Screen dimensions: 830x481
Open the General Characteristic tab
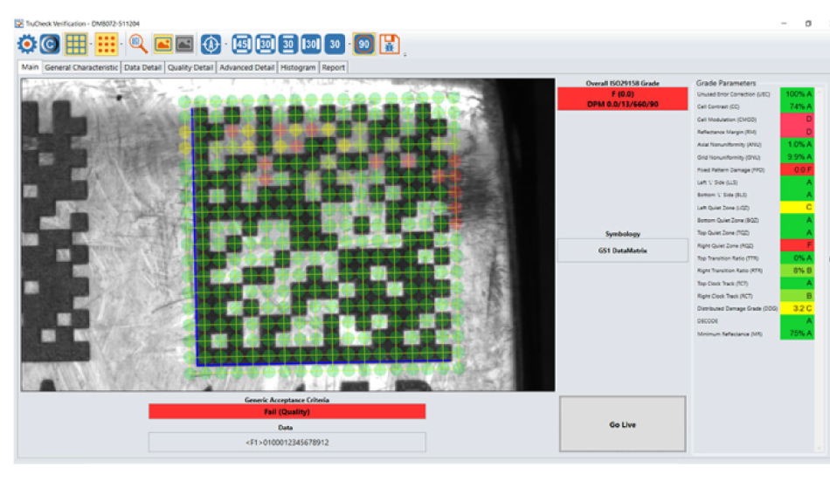pyautogui.click(x=81, y=68)
